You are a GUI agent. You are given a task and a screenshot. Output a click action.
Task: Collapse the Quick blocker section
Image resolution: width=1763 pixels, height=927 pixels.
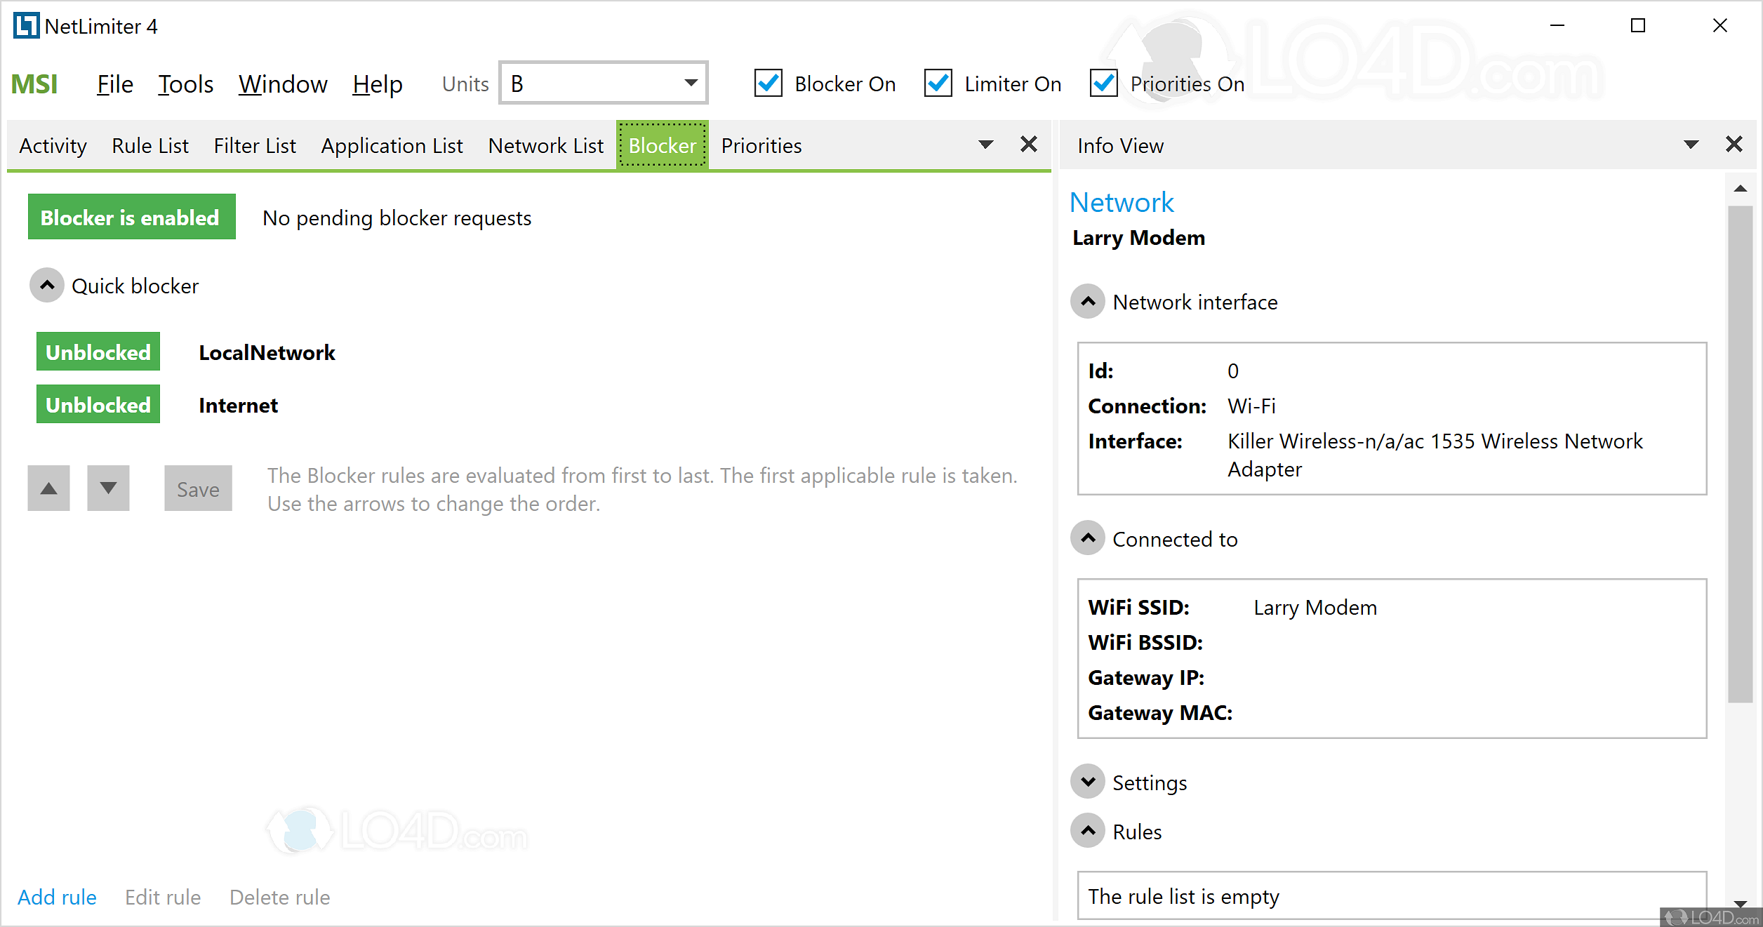47,286
